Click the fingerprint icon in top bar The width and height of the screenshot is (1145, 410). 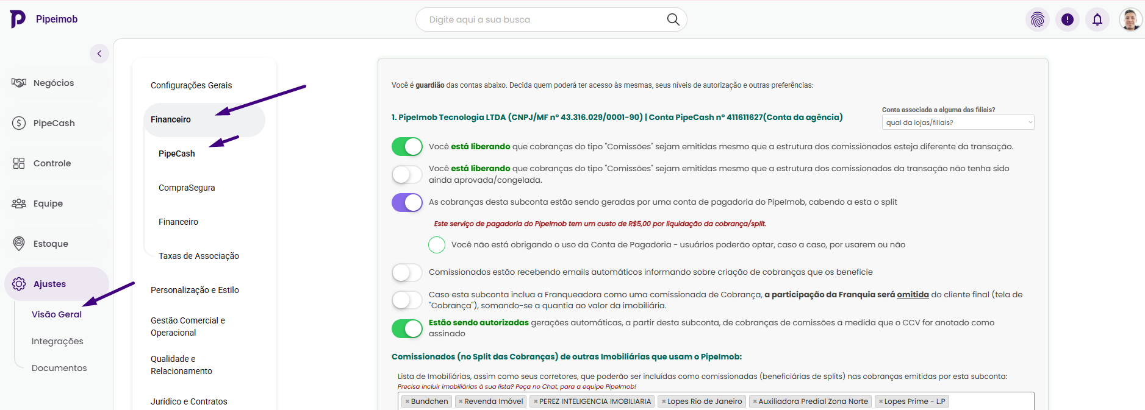1037,19
